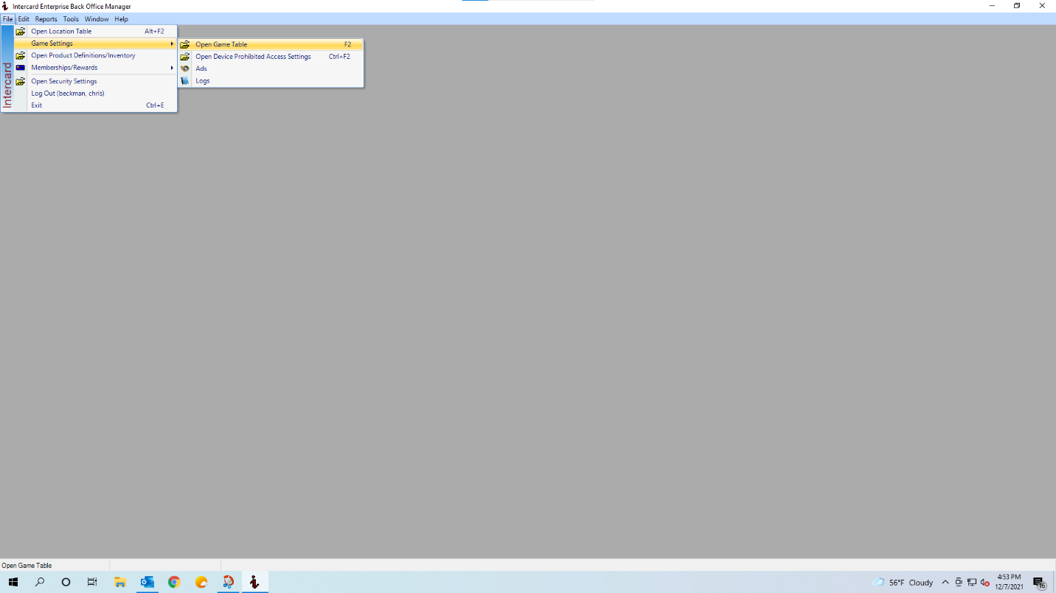Click folder icon beside Open Location Table
This screenshot has height=593, width=1056.
click(21, 32)
